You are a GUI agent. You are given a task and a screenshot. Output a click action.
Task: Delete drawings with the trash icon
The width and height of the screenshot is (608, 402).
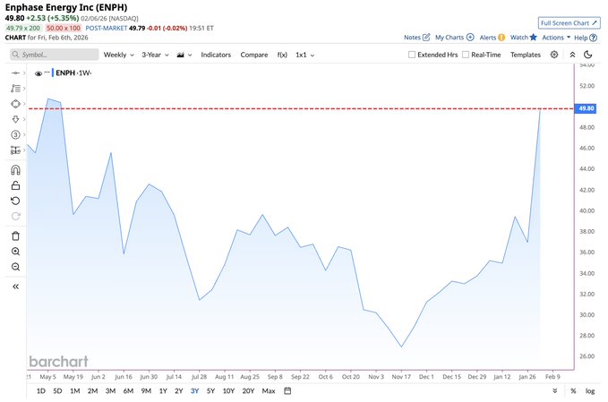tap(15, 235)
